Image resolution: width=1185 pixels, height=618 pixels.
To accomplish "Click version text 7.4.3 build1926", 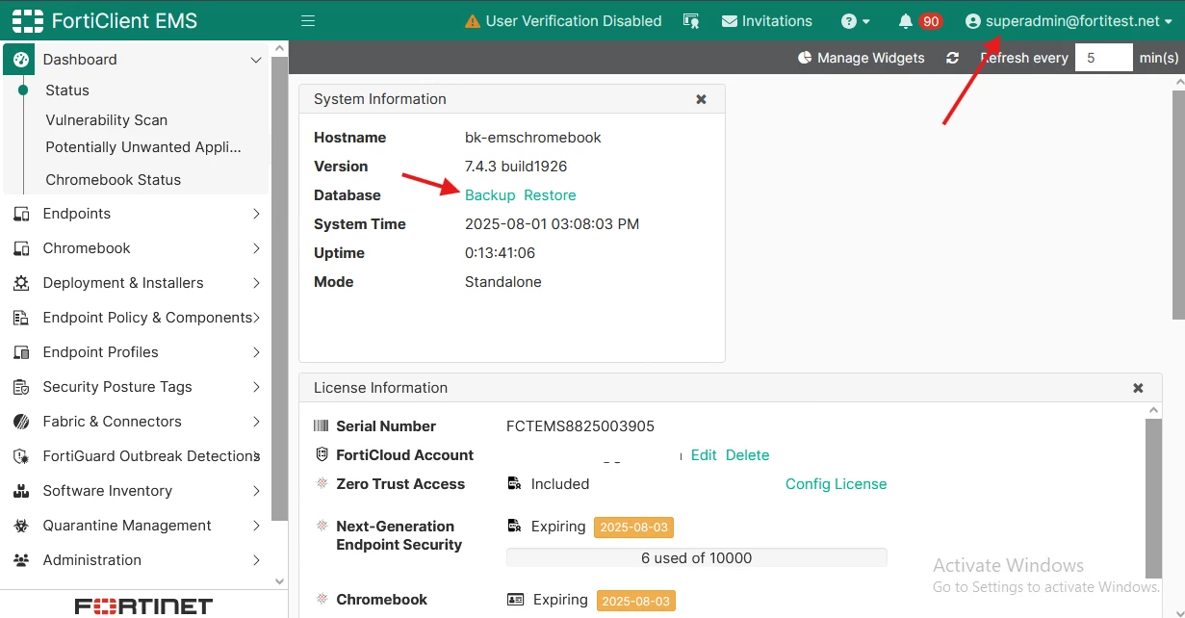I will 516,167.
